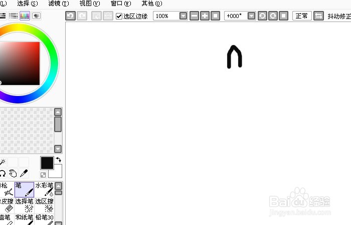This screenshot has width=351, height=225.
Task: Rotate canvas clockwise
Action: click(273, 16)
